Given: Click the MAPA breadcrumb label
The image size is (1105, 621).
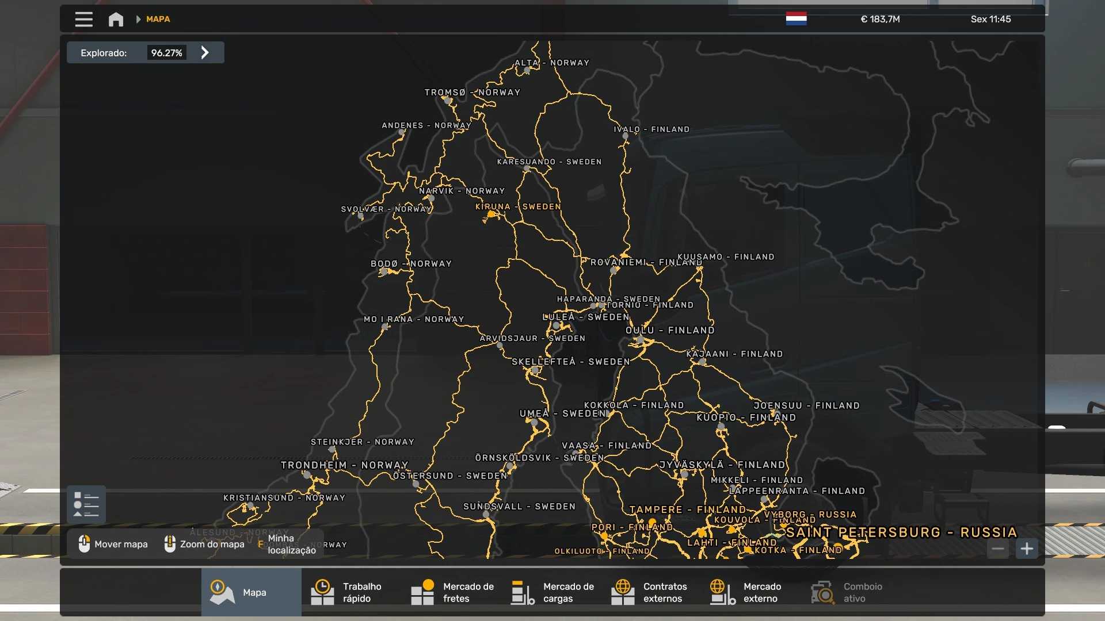Looking at the screenshot, I should tap(158, 19).
